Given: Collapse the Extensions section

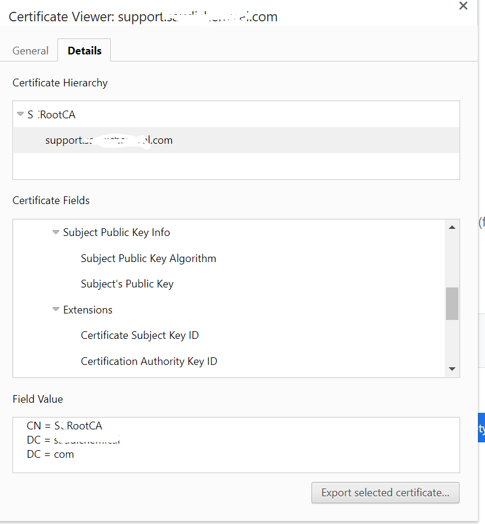Looking at the screenshot, I should [56, 309].
